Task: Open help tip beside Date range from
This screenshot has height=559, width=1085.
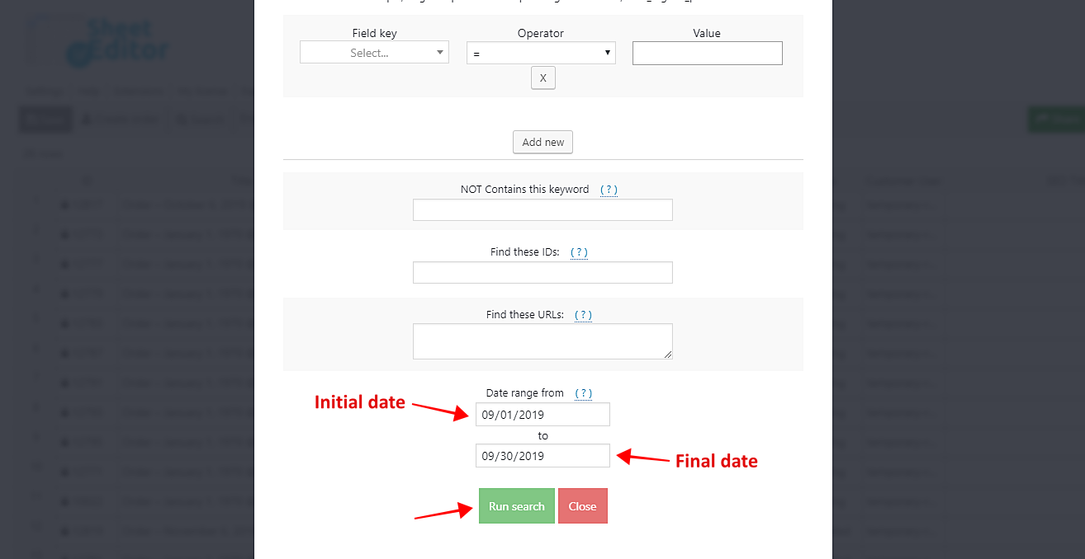Action: [584, 393]
